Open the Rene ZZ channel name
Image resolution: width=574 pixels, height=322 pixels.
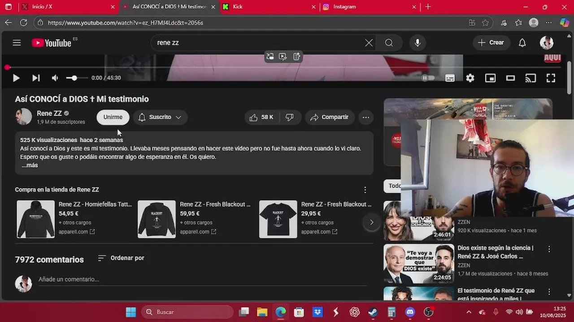(x=49, y=113)
